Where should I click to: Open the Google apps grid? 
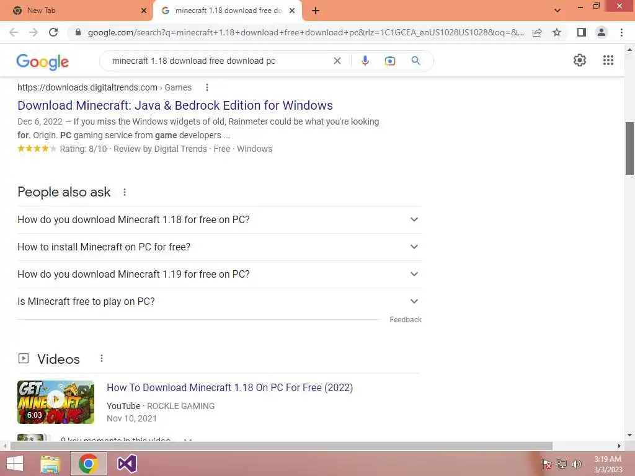(x=608, y=60)
